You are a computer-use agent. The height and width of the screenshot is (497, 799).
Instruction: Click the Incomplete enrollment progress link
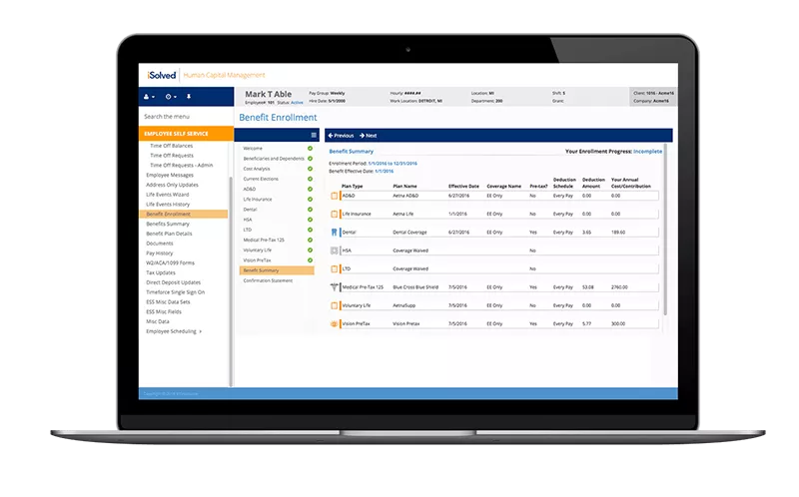(x=647, y=152)
